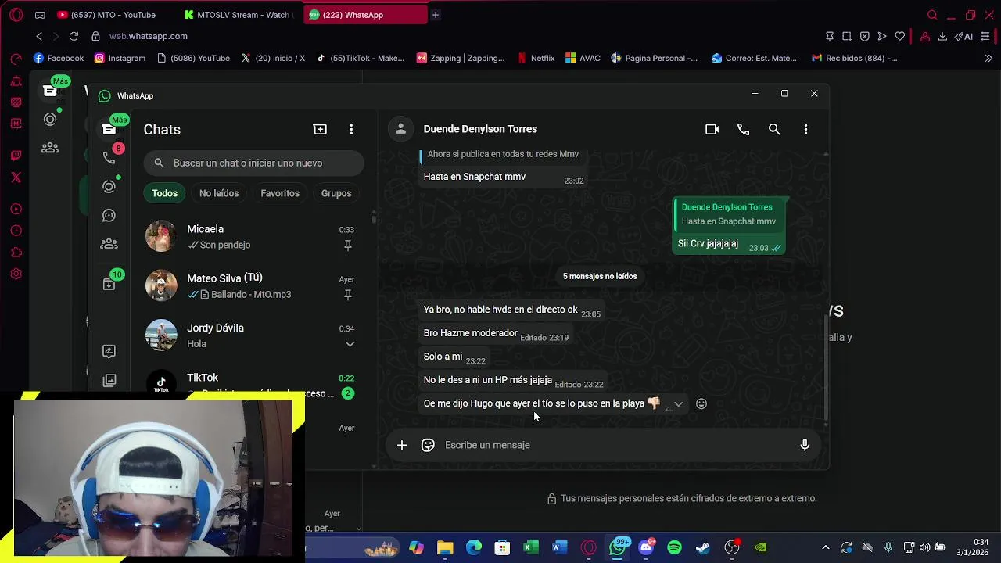1001x563 pixels.
Task: Open Spotify from the taskbar
Action: pyautogui.click(x=674, y=547)
